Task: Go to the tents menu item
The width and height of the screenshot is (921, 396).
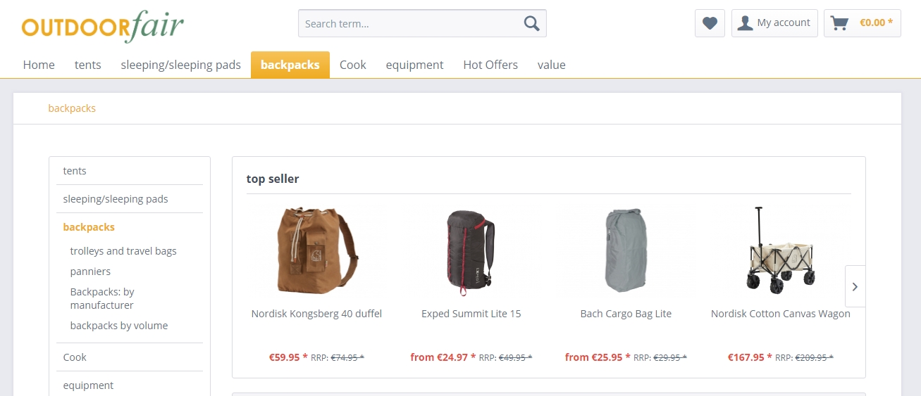Action: coord(88,65)
